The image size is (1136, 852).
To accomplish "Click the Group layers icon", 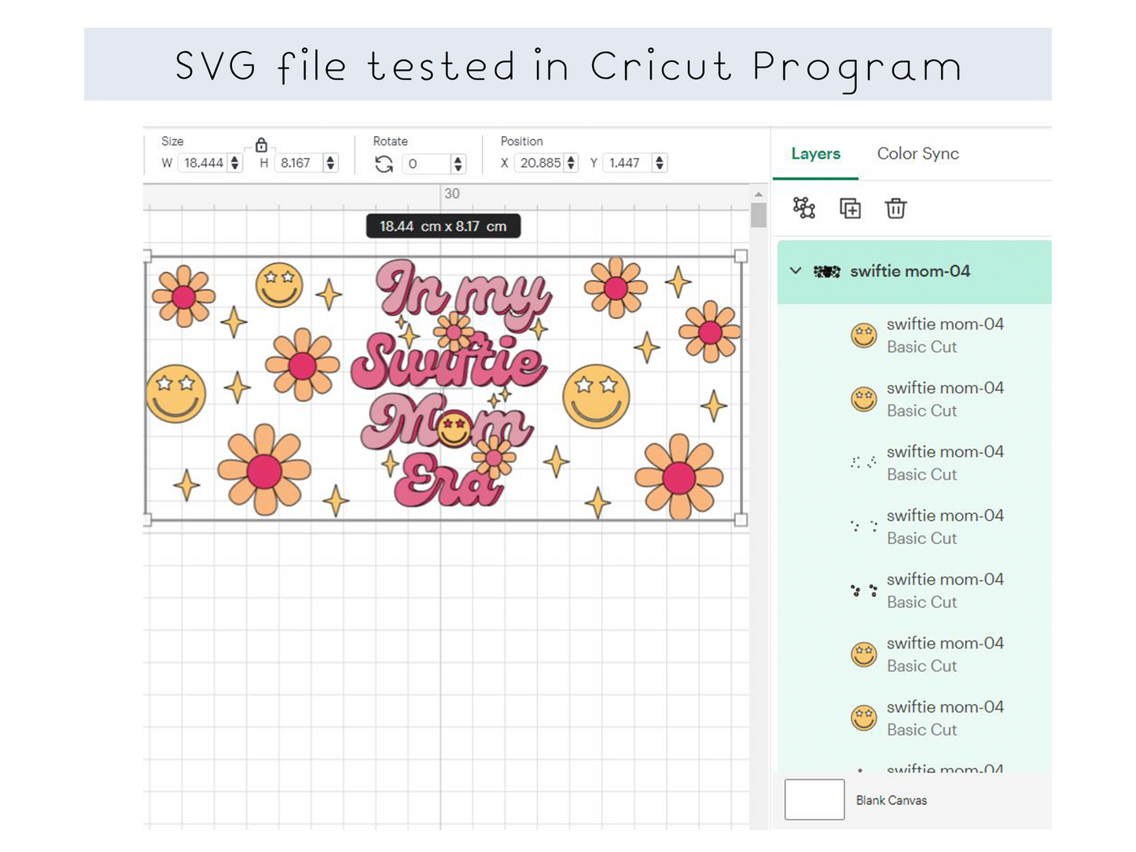I will (803, 208).
